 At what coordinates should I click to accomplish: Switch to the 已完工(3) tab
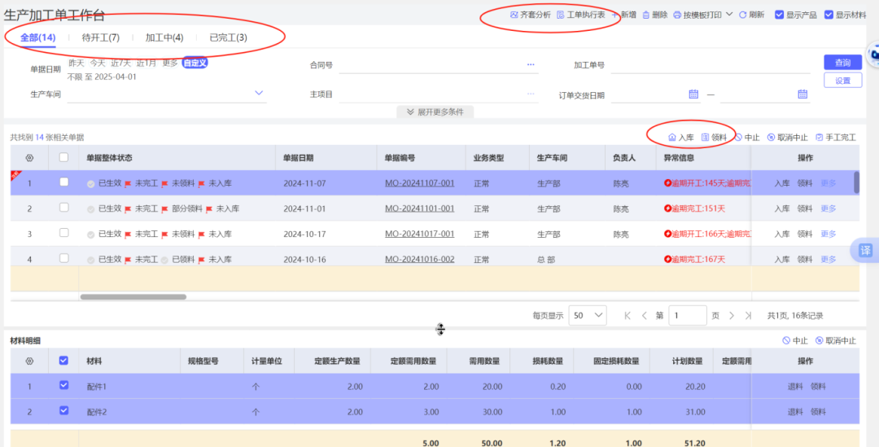[x=228, y=37]
